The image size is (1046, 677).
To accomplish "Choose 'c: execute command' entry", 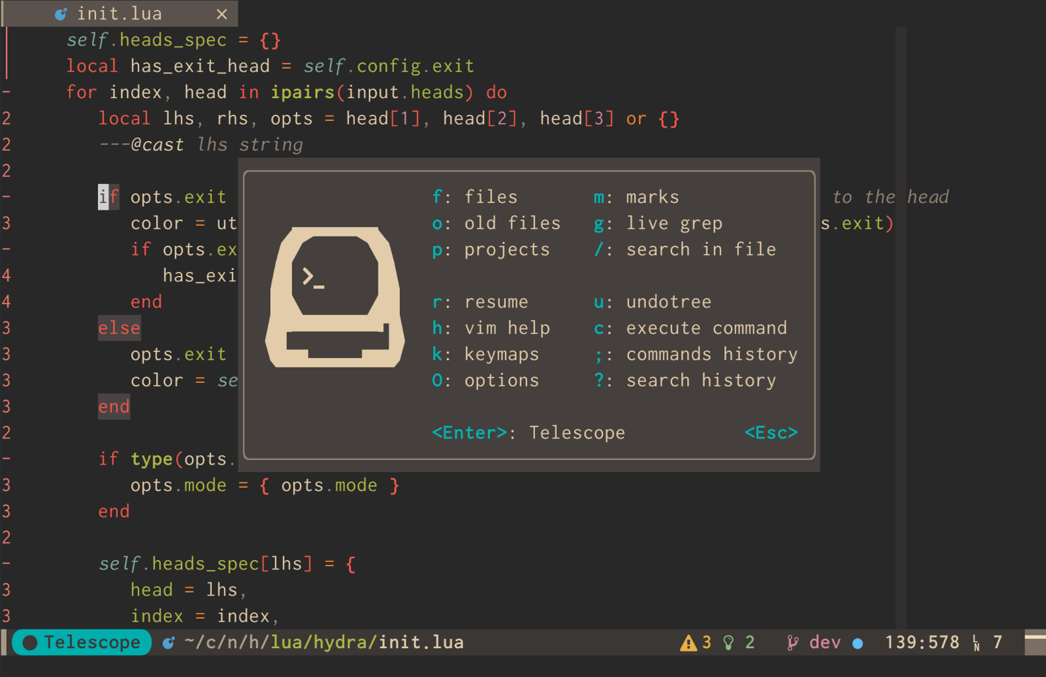I will (690, 328).
